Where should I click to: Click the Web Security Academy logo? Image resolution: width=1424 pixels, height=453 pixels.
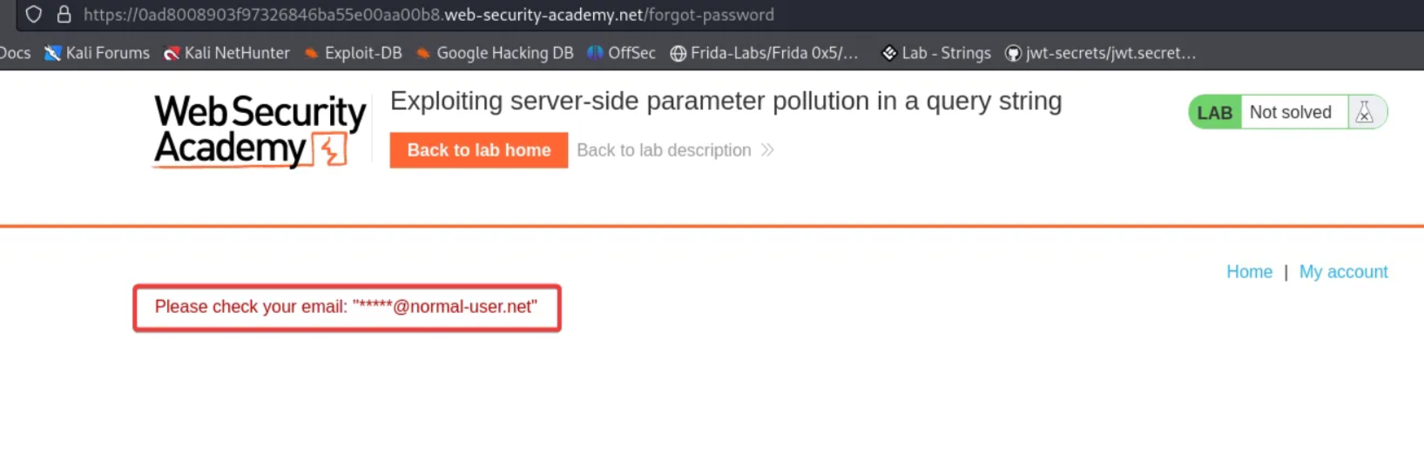click(260, 130)
